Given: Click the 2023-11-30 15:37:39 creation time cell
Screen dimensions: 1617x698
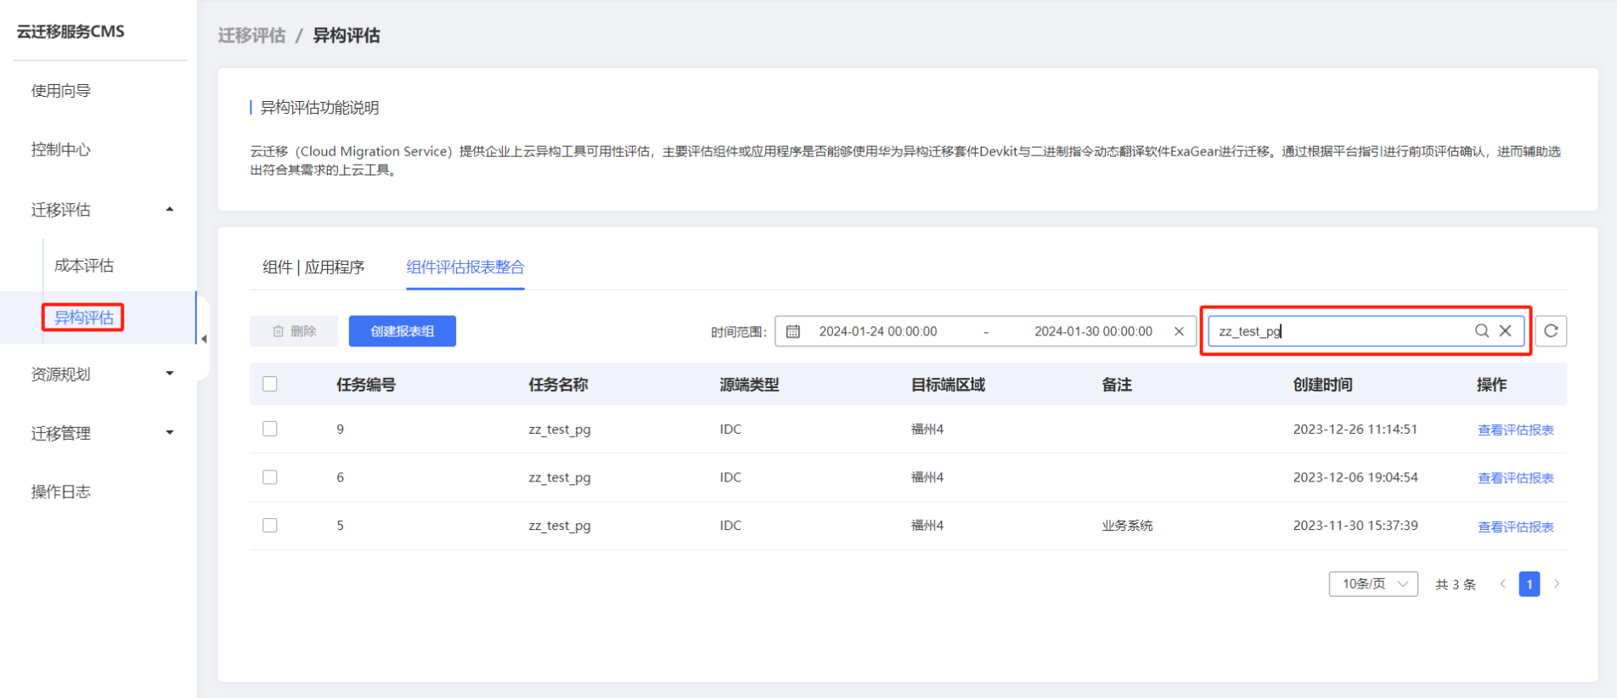Looking at the screenshot, I should pos(1355,526).
